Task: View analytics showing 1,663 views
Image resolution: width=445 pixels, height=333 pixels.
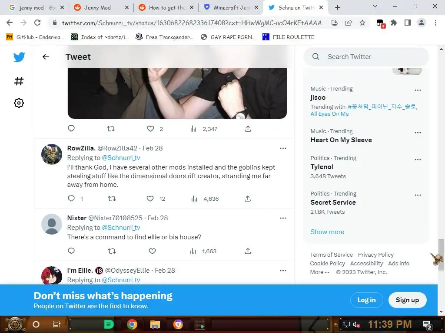Action: 203,251
